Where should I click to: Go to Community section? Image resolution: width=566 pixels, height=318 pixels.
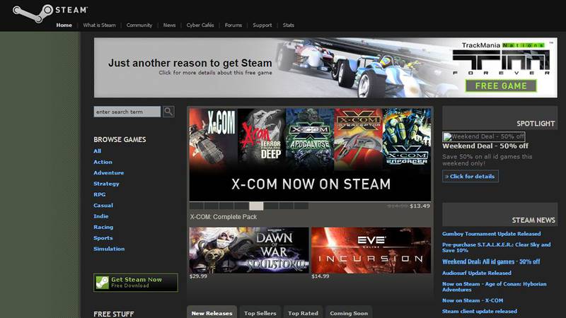point(139,25)
